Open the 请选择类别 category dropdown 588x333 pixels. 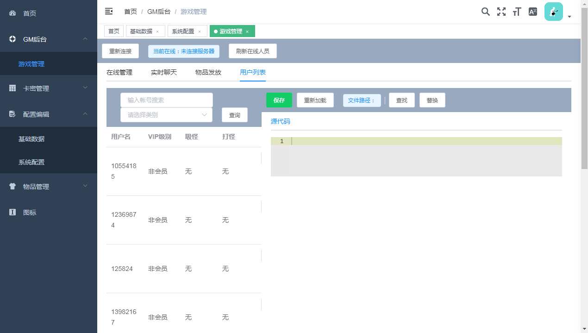point(166,114)
